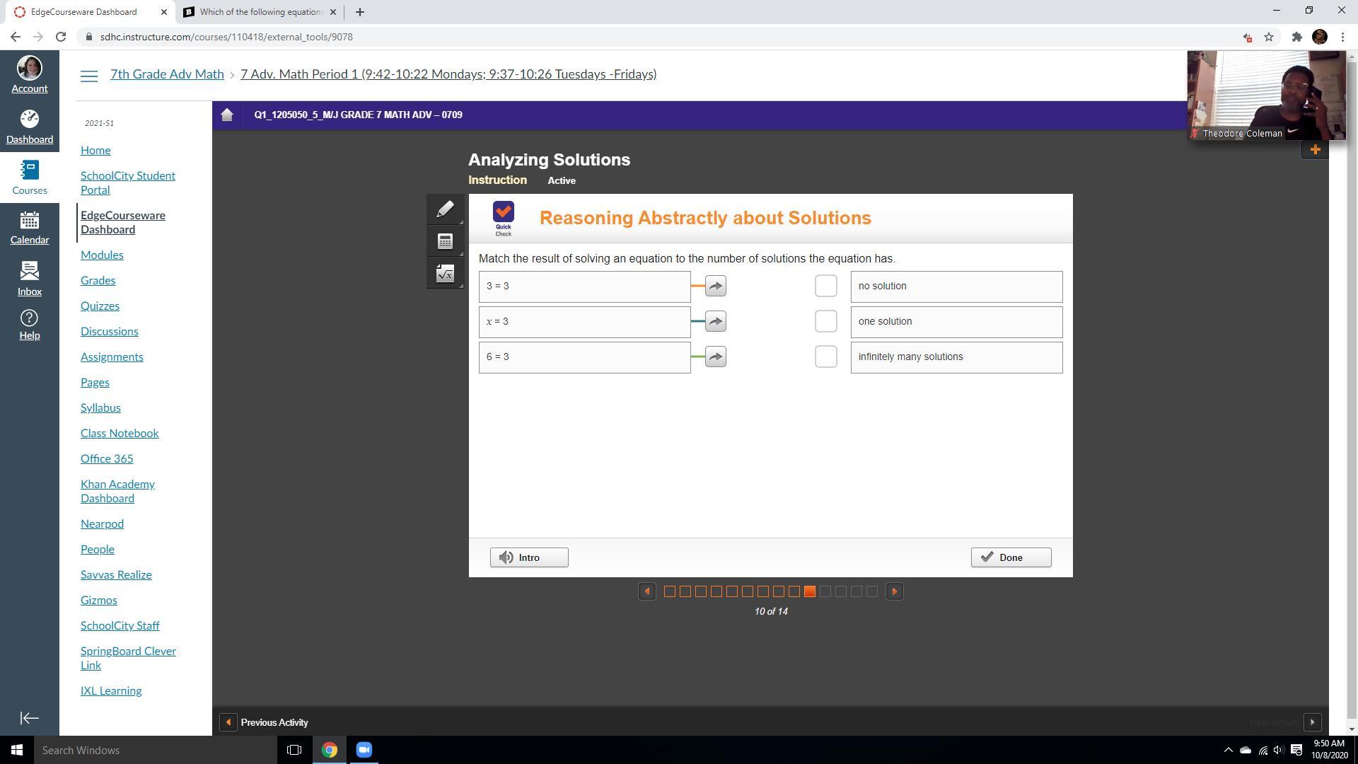Screen dimensions: 1358x764
Task: Click the arrow connector next to 6 = 3
Action: [x=715, y=357]
